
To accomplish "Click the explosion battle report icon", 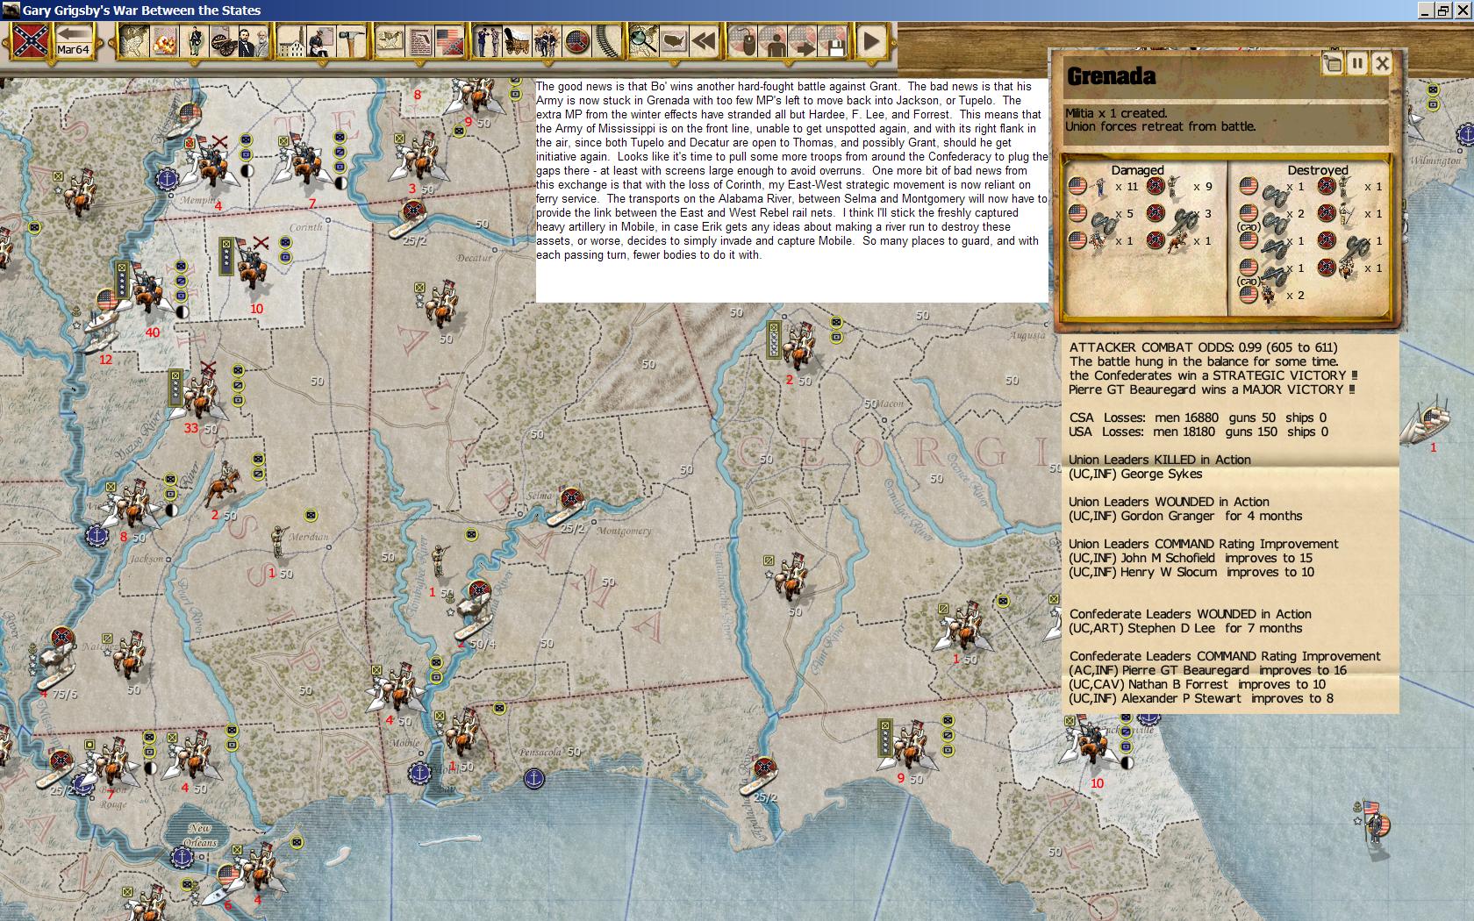I will point(164,41).
